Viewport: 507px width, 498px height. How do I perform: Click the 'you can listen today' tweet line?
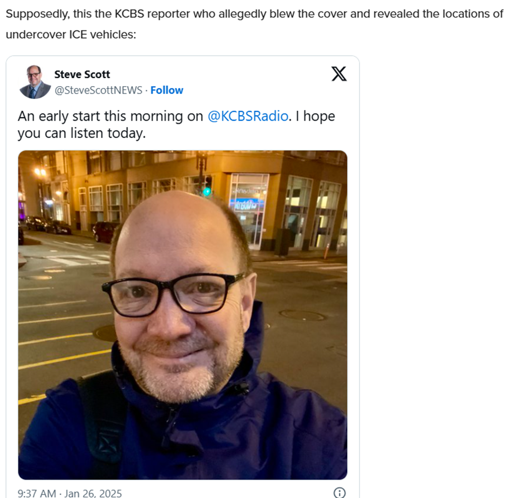[x=81, y=133]
